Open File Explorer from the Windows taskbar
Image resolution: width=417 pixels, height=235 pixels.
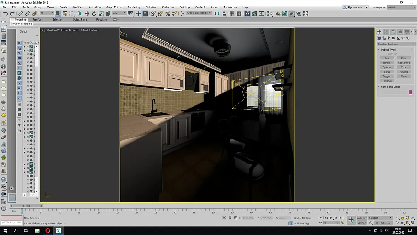pyautogui.click(x=37, y=230)
